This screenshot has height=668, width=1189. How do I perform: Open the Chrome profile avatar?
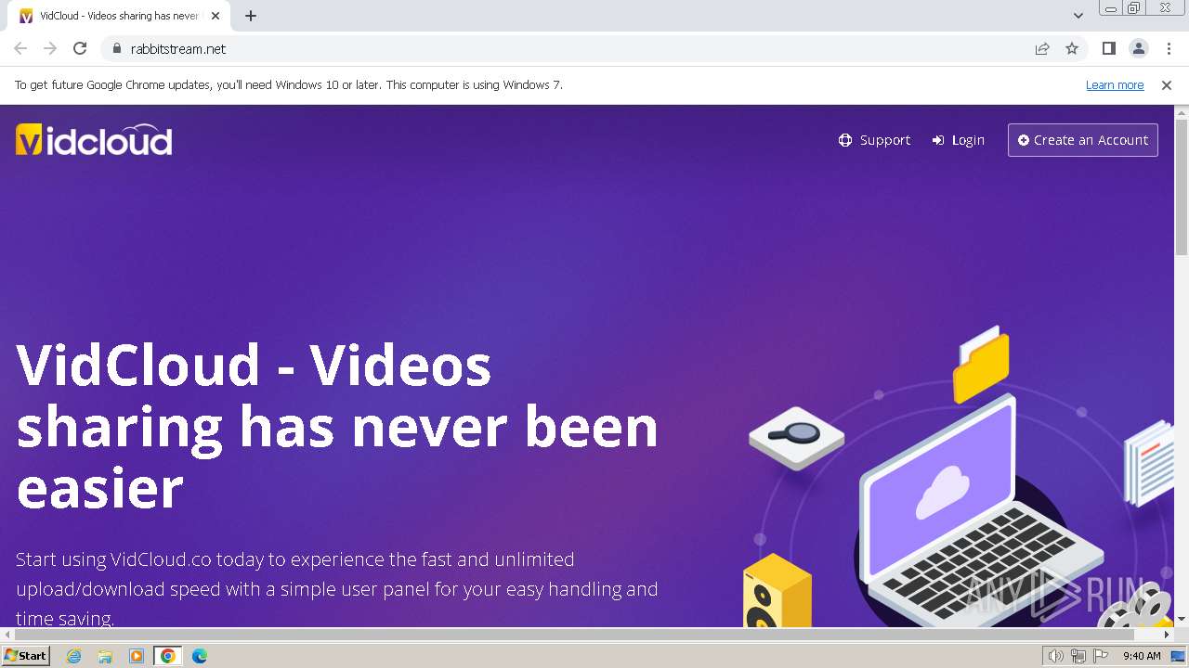(x=1138, y=48)
